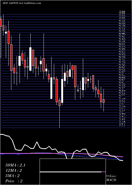Click the 3.08 top price label
This screenshot has height=185, width=132.
[122, 12]
